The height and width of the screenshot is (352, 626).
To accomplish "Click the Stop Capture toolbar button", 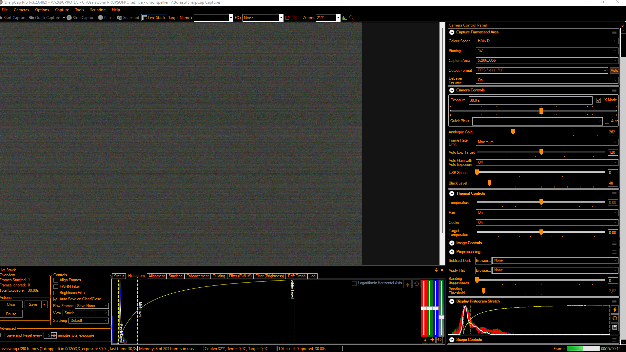I will pos(81,18).
